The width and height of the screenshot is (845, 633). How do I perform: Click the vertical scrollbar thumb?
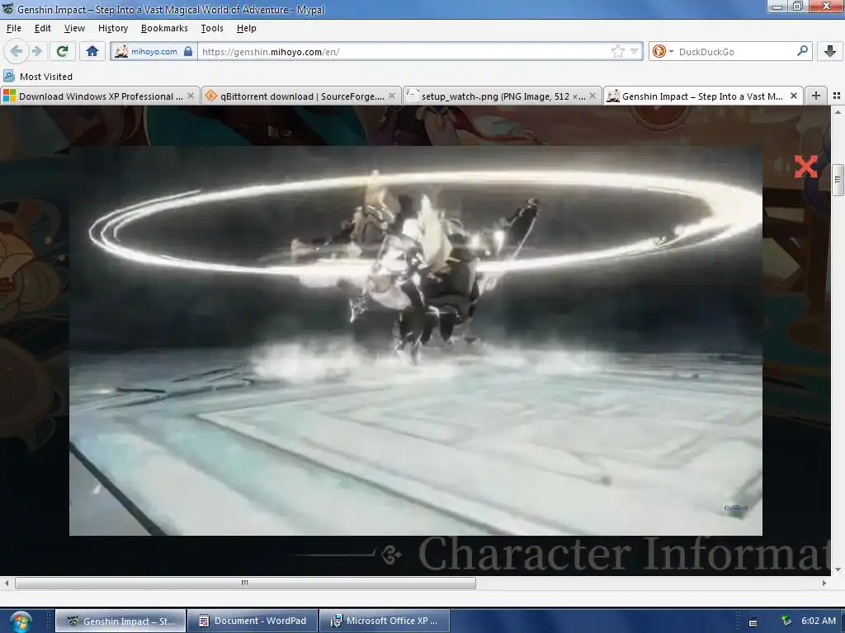(x=838, y=181)
